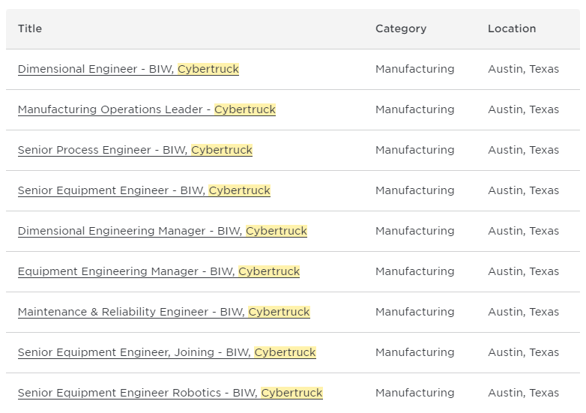Click the Title column header
The height and width of the screenshot is (413, 586).
30,28
